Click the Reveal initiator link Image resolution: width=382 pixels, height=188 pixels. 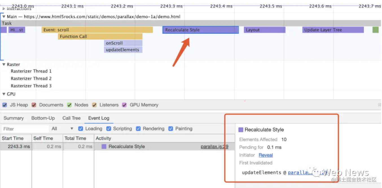click(x=265, y=155)
